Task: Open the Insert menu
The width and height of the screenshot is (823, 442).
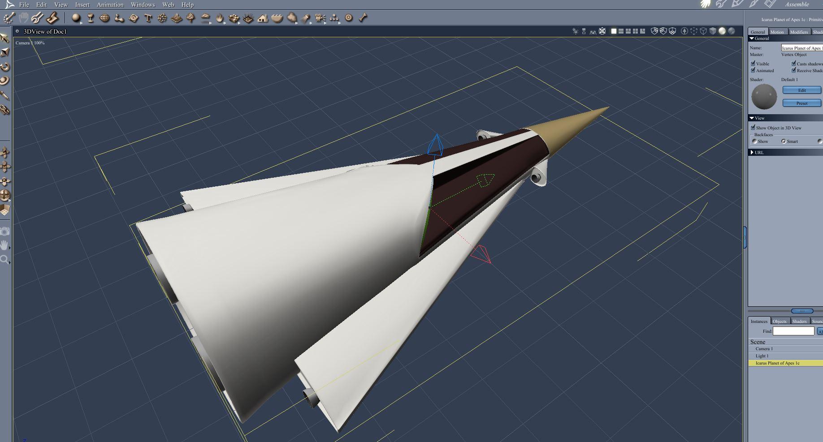Action: pyautogui.click(x=82, y=4)
